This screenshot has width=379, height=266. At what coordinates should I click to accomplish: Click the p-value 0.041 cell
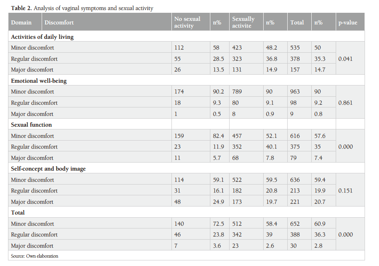[345, 59]
